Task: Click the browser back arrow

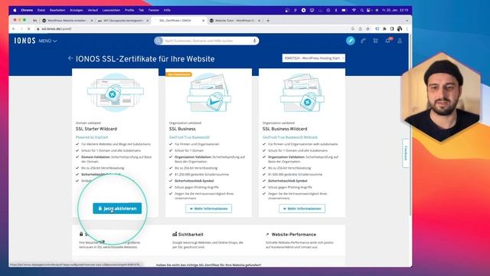Action: (x=14, y=29)
